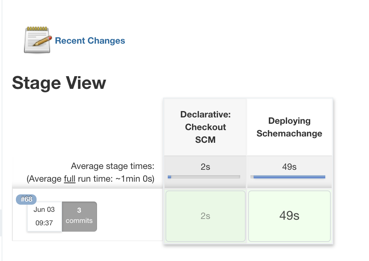
Task: Click the 09:37 build time
Action: (44, 223)
